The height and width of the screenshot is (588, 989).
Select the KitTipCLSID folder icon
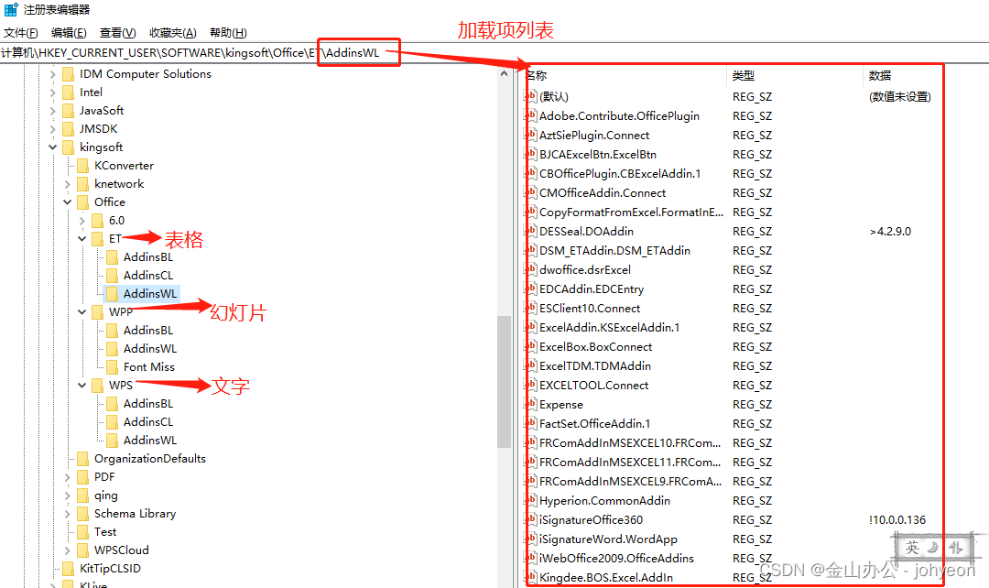[68, 569]
